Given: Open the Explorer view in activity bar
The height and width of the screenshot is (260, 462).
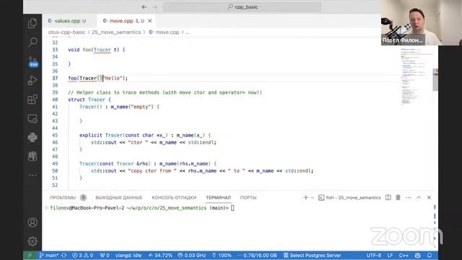Looking at the screenshot, I should (x=32, y=23).
